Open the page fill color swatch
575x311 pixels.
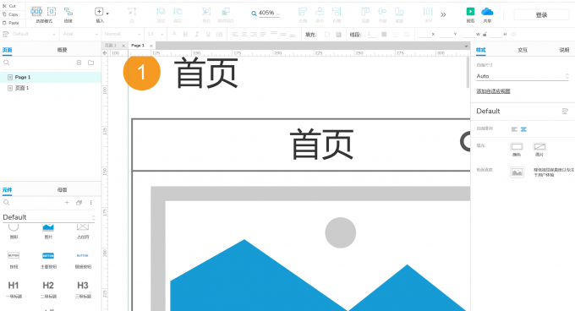[517, 147]
